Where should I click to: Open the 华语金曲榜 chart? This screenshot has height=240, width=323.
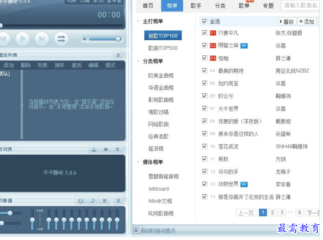(x=161, y=88)
